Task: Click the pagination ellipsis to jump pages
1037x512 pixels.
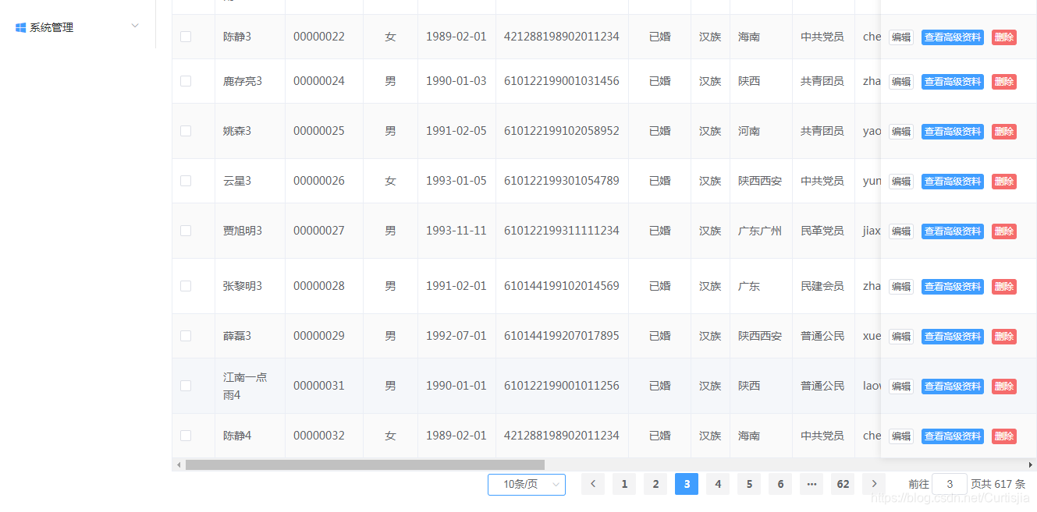Action: pyautogui.click(x=811, y=484)
